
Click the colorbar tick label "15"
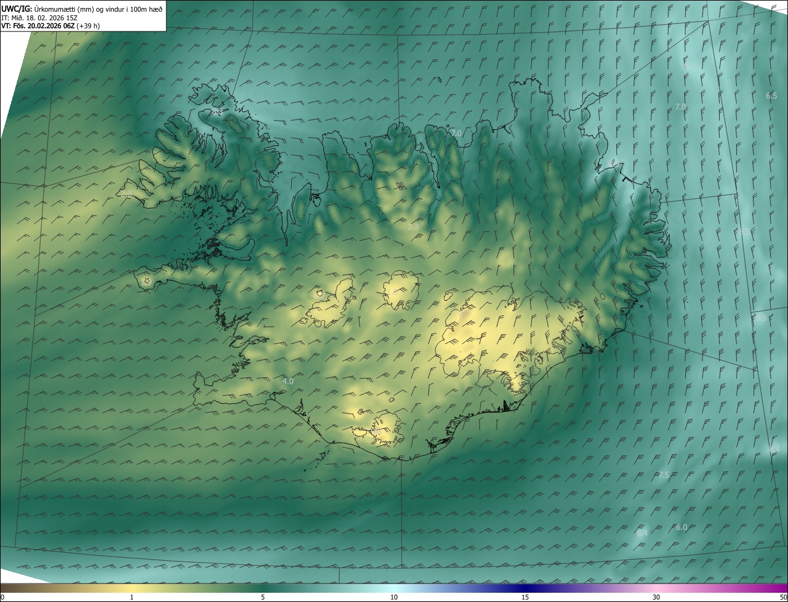[525, 598]
